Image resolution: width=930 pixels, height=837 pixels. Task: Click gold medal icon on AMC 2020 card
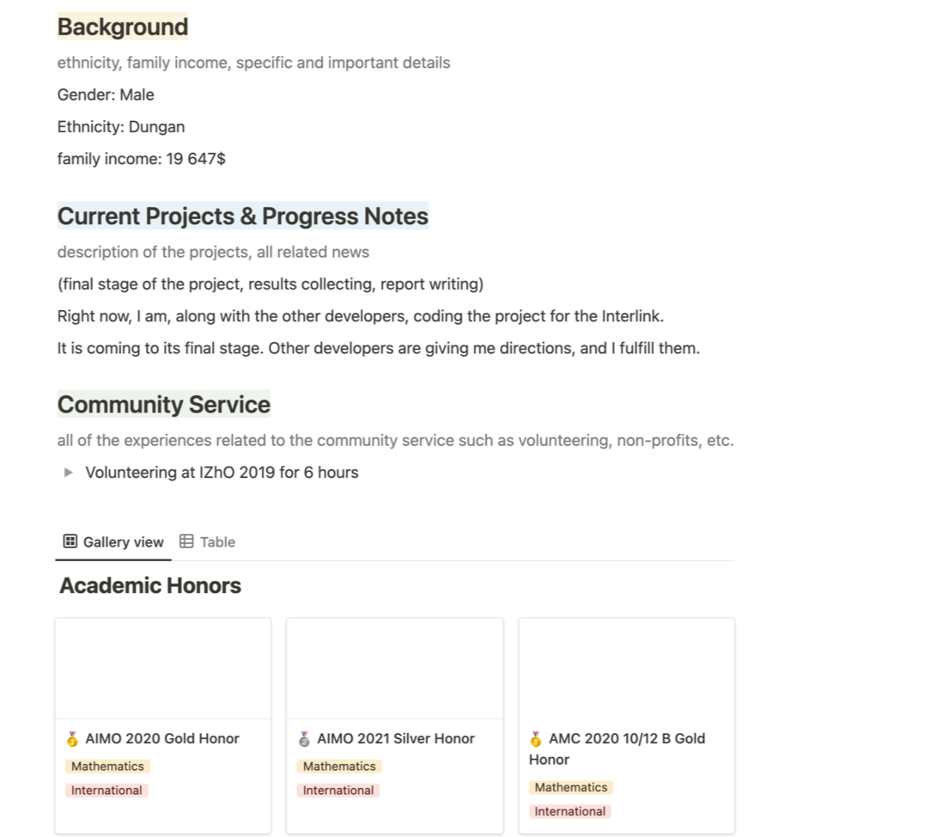[536, 739]
